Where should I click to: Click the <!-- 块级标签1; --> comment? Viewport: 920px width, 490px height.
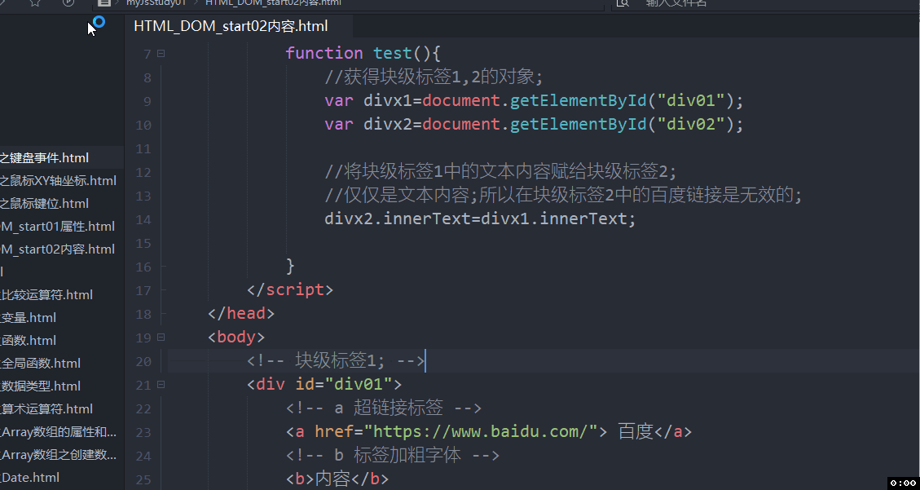pyautogui.click(x=335, y=361)
